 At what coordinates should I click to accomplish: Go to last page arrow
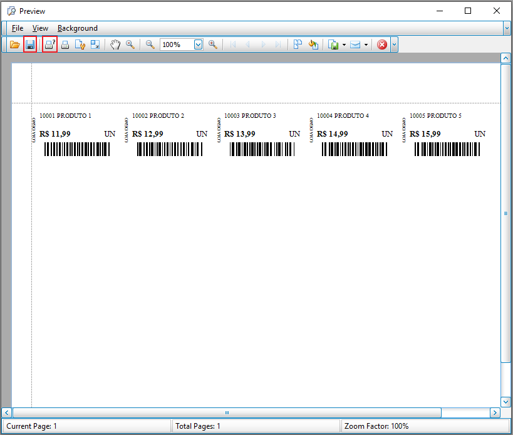pyautogui.click(x=278, y=45)
